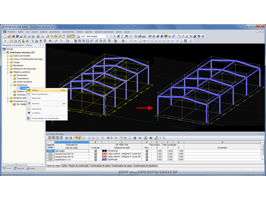Click AJUSTAR status bar button
This screenshot has height=200, width=266.
click(x=124, y=172)
